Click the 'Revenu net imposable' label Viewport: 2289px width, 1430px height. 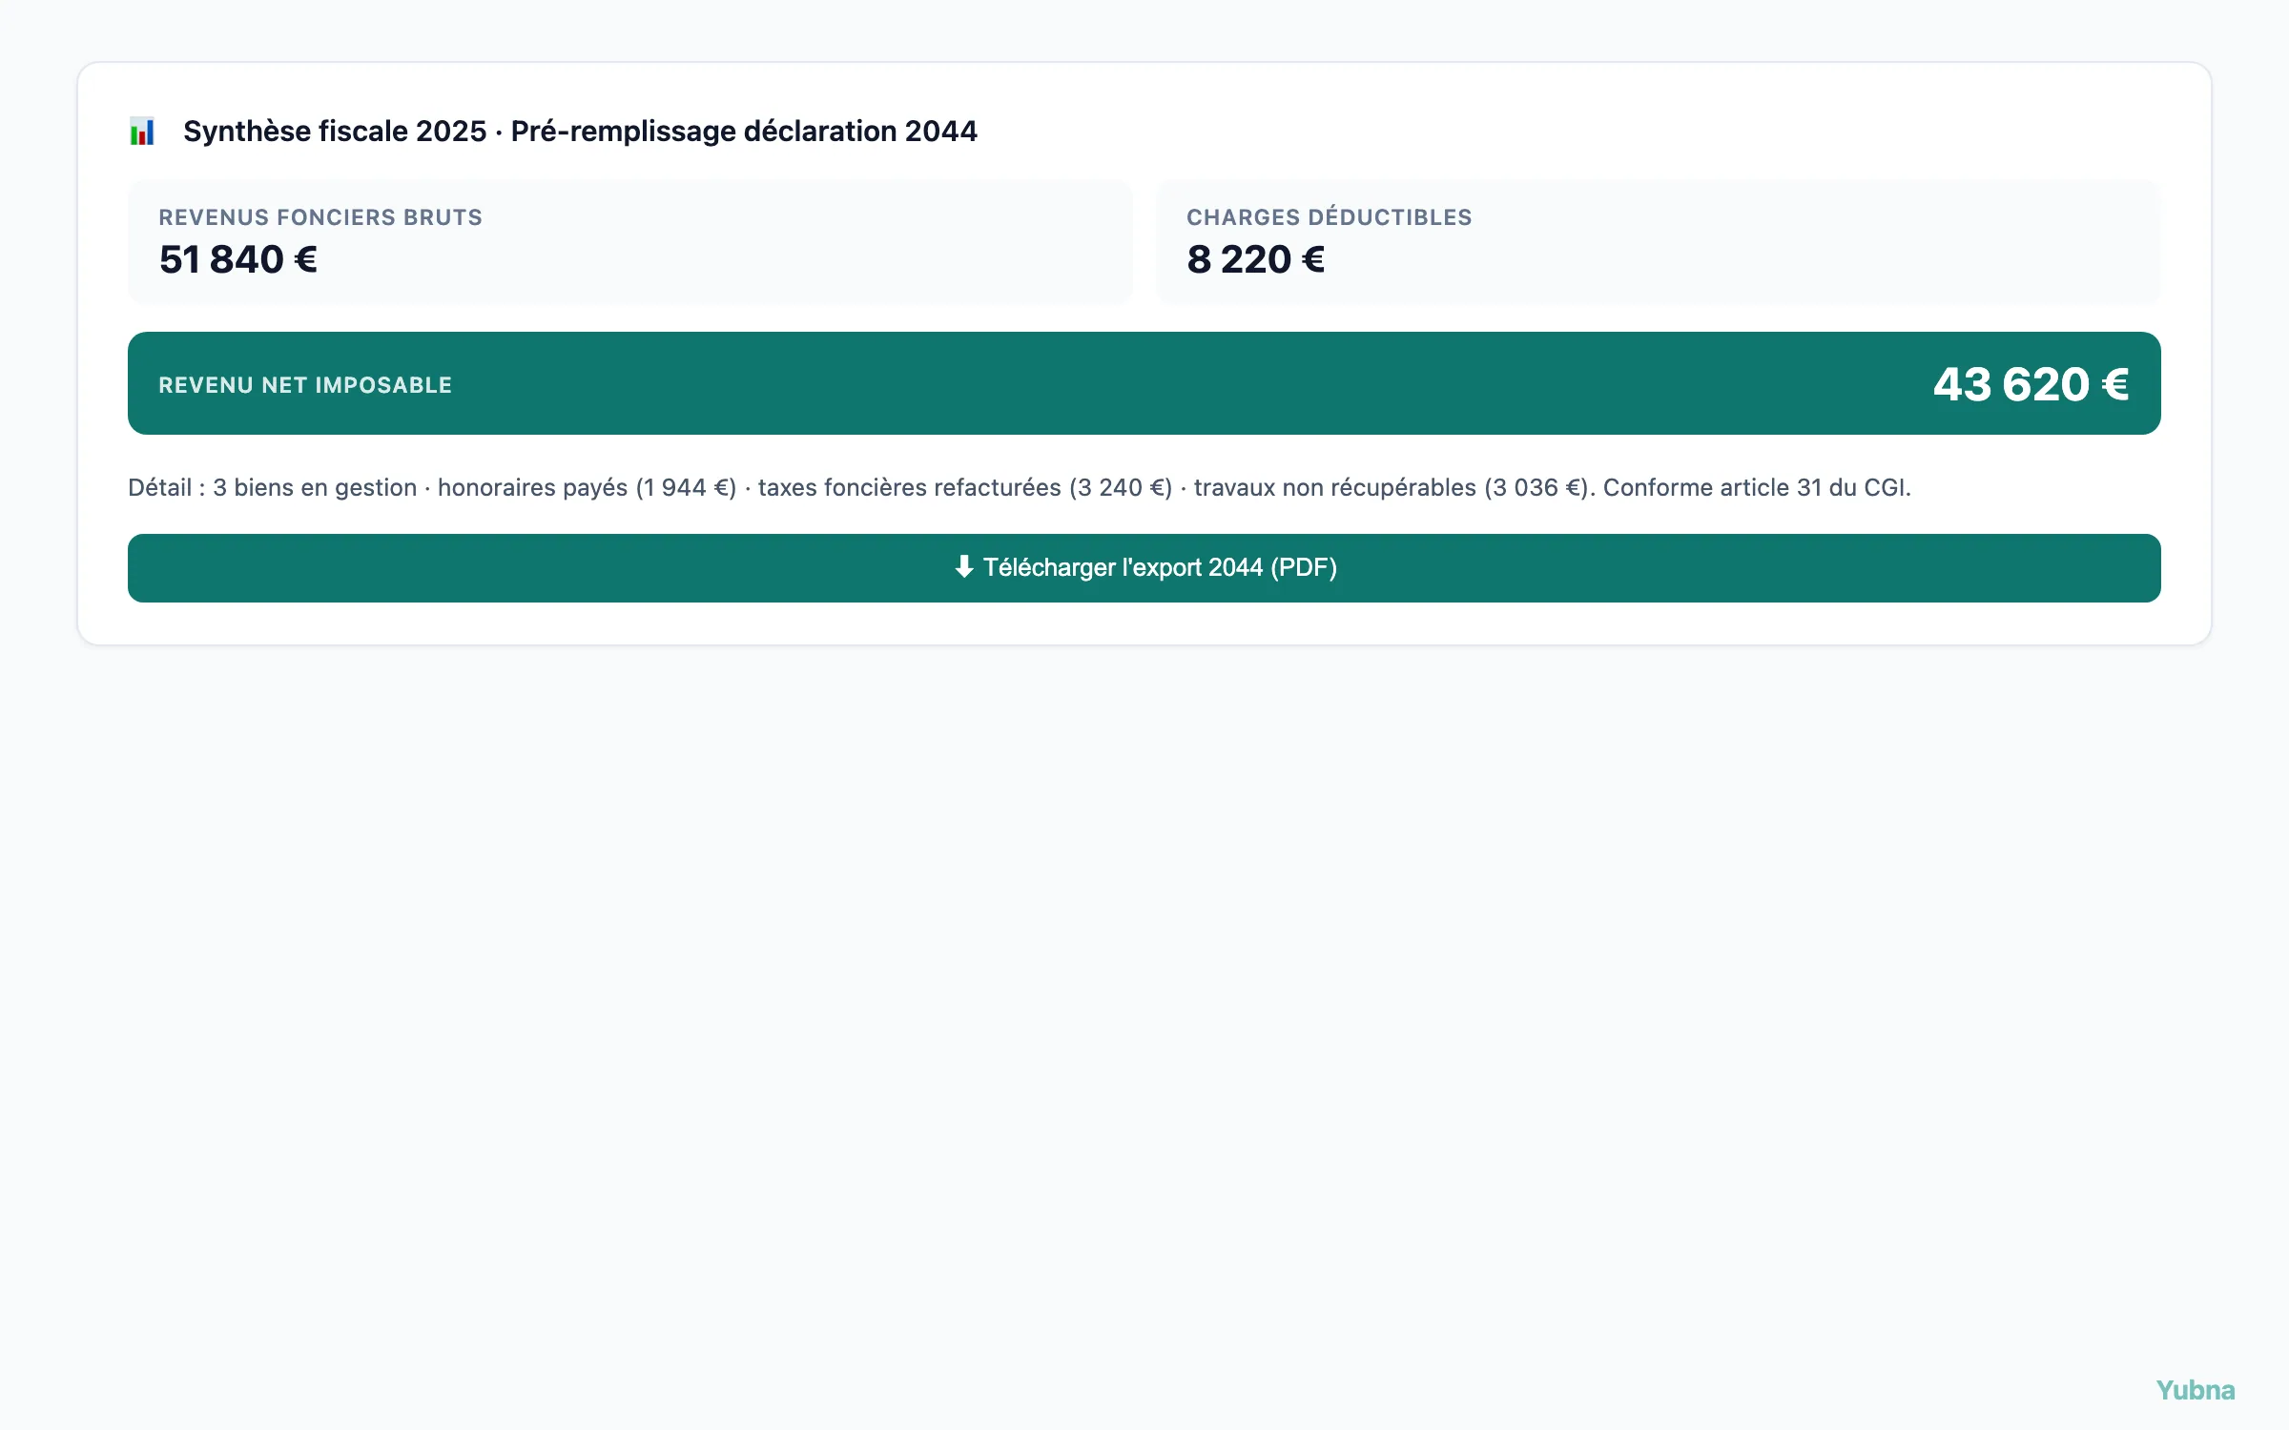(x=305, y=385)
